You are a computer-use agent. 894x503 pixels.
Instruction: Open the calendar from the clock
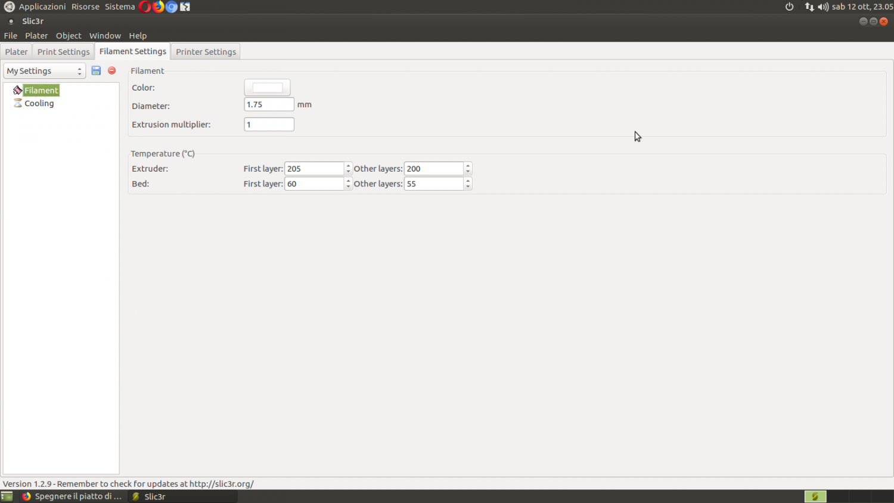[862, 7]
